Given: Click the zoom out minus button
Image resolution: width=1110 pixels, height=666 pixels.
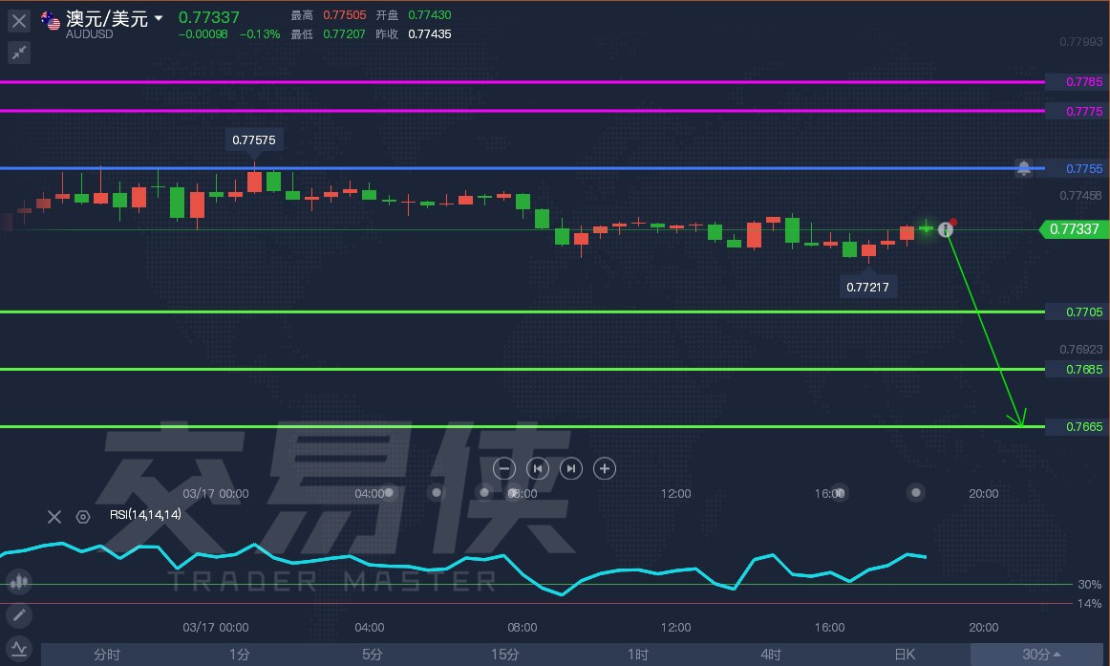Looking at the screenshot, I should 504,468.
